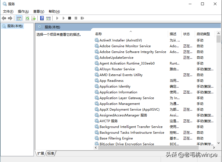Click the gear icon of AMD External Events Utility
222x162 pixels.
tap(97, 75)
